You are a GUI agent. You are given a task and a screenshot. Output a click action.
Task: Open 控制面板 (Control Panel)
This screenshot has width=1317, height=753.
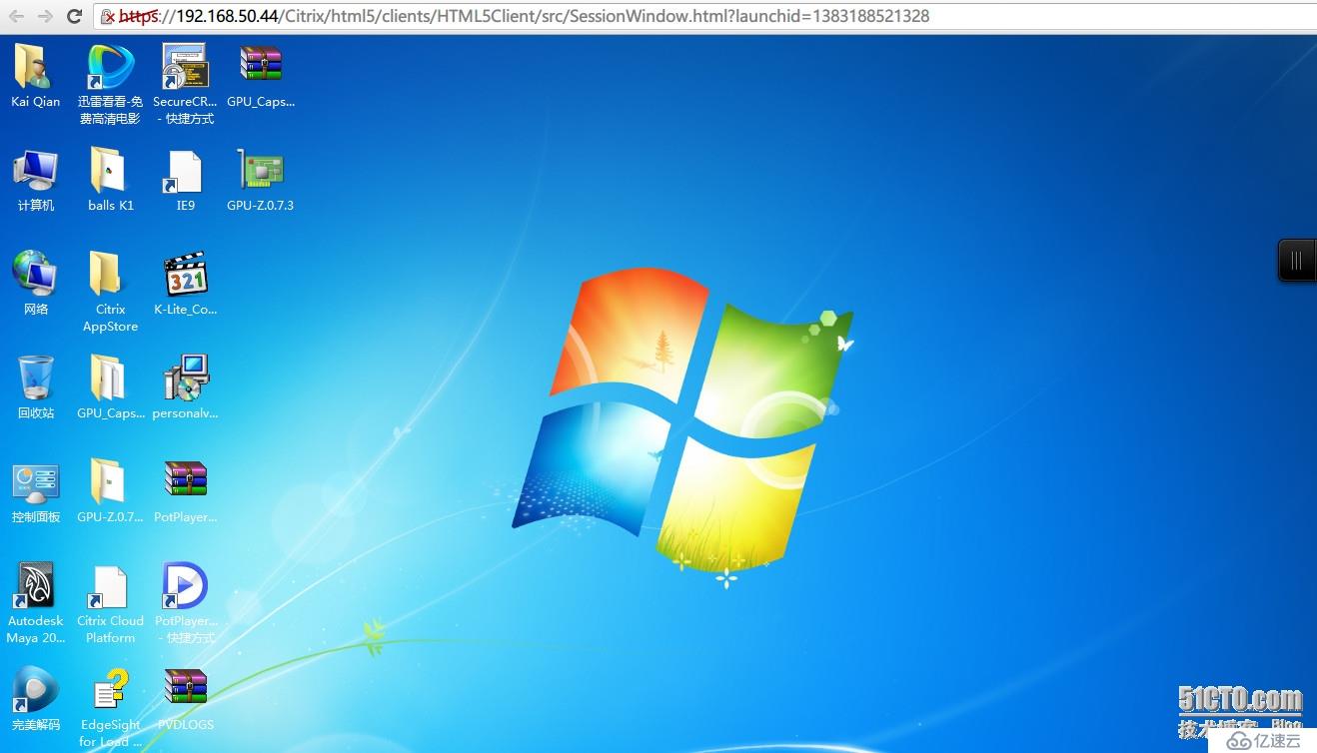[x=36, y=482]
